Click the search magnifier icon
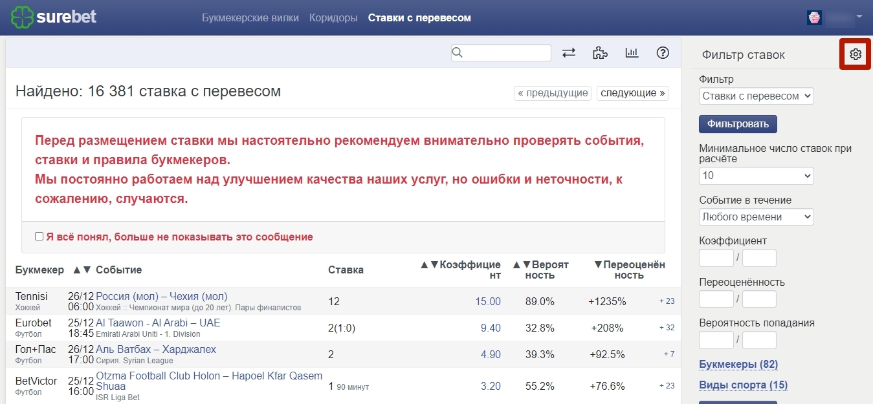873x404 pixels. pyautogui.click(x=458, y=53)
